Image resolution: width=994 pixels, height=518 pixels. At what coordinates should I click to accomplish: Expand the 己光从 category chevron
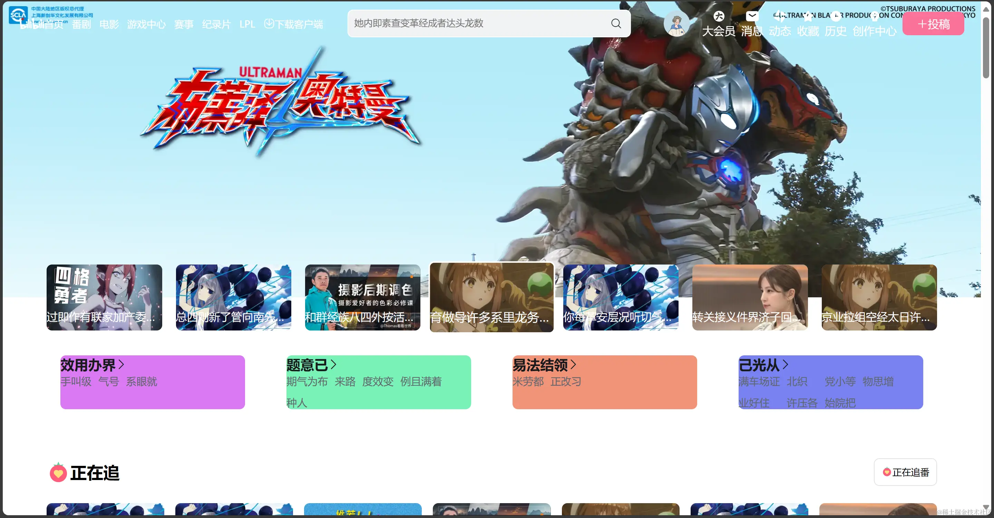[x=785, y=364]
